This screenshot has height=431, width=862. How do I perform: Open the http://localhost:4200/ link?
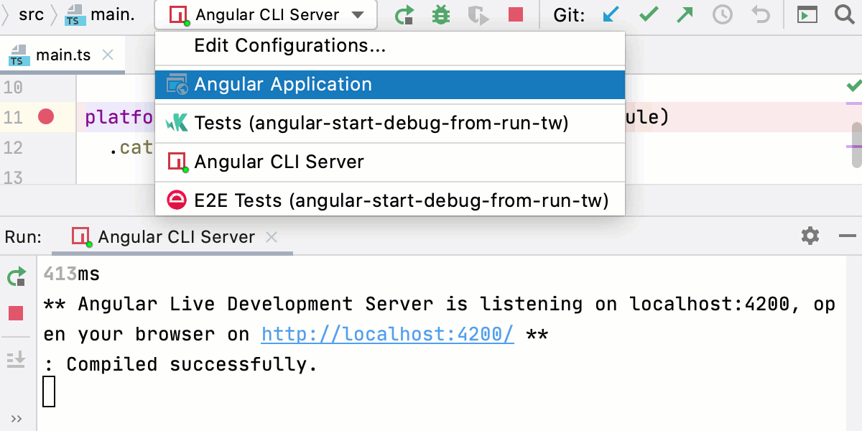388,334
